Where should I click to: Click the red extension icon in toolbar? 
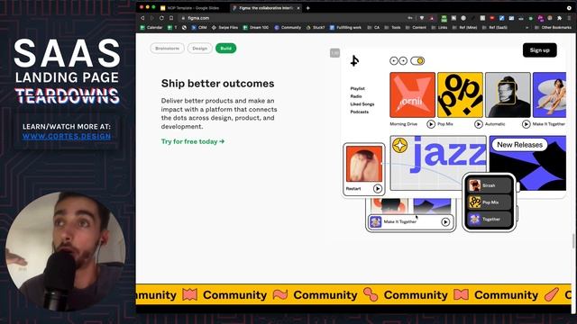coord(492,18)
